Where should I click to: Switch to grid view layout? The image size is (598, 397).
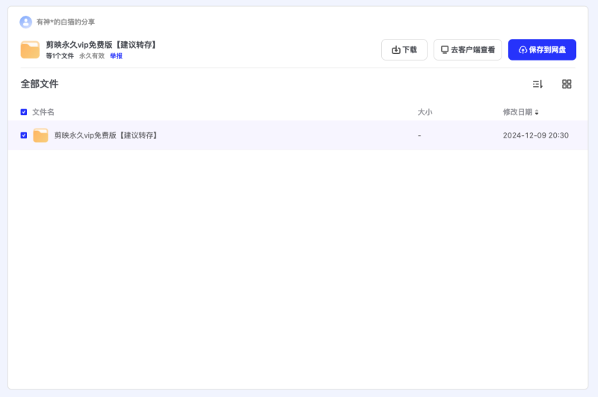coord(567,84)
